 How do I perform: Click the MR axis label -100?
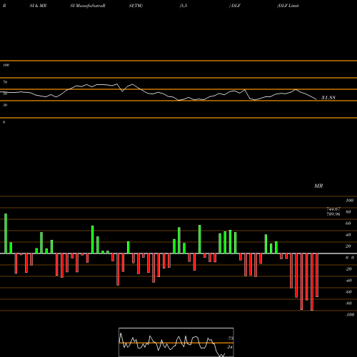(x=350, y=315)
